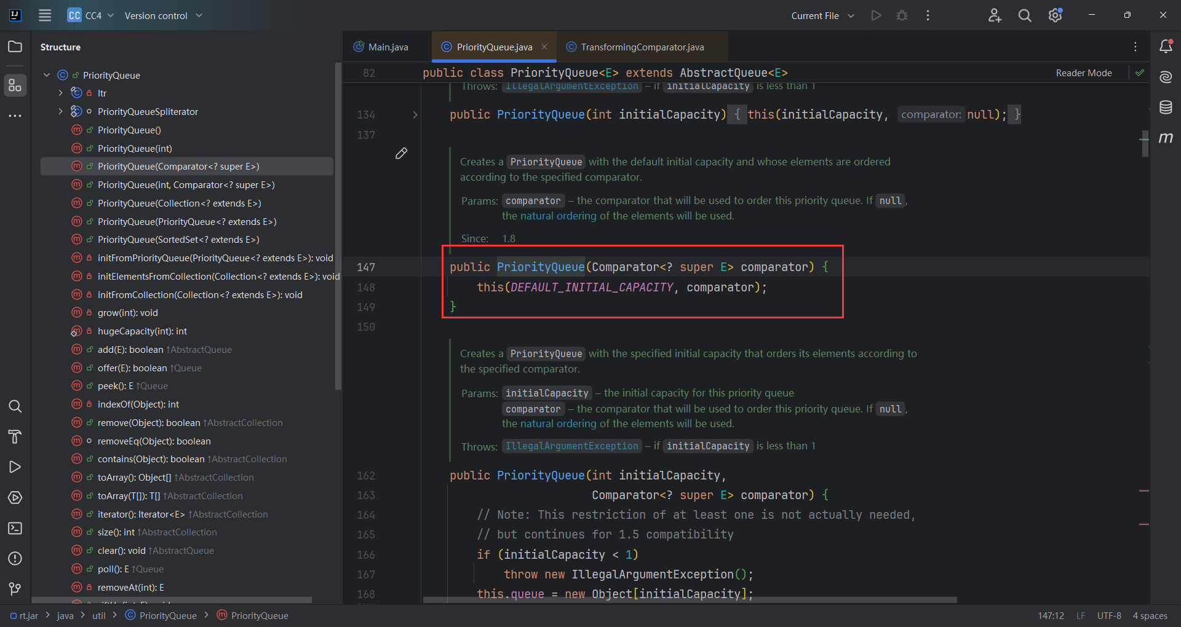Image resolution: width=1181 pixels, height=627 pixels.
Task: Select hugeCapacity(int): int method
Action: (x=142, y=331)
